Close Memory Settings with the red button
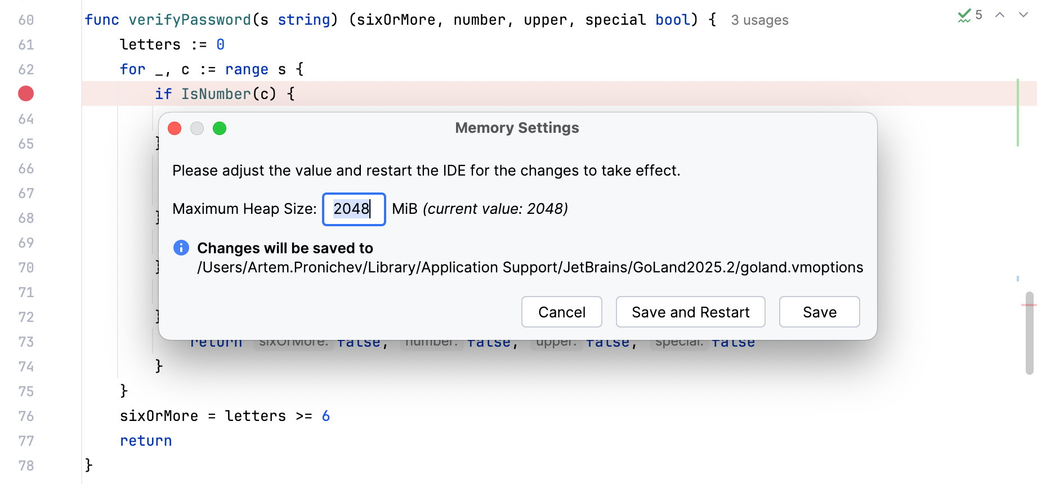Screen dimensions: 1037x484 [x=175, y=128]
